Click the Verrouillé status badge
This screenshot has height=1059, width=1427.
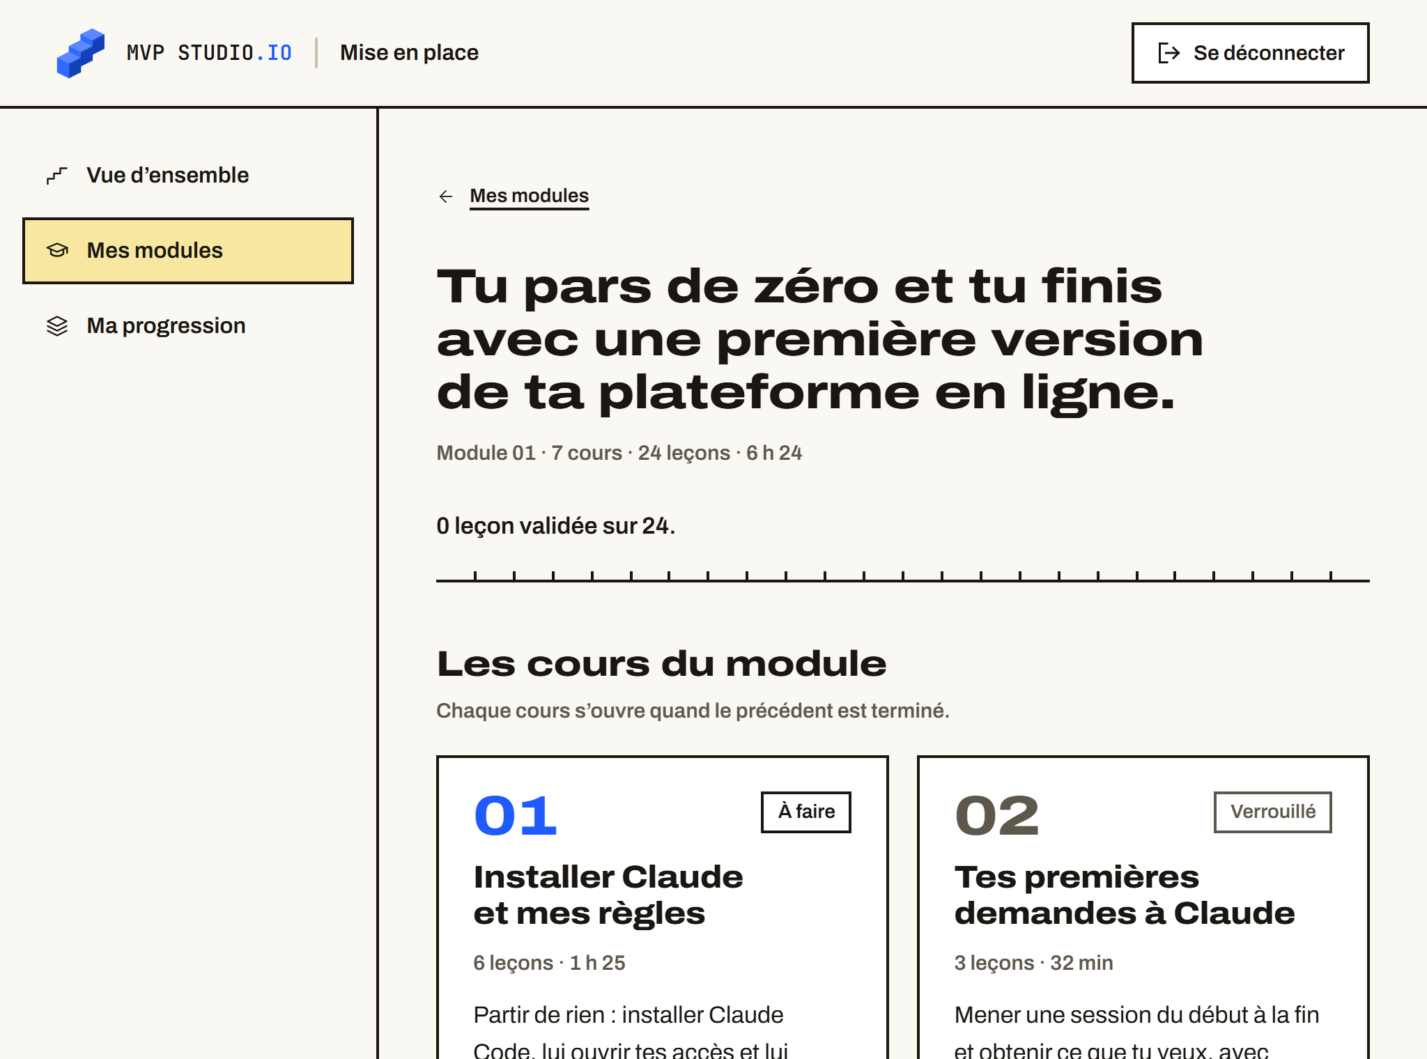tap(1272, 812)
